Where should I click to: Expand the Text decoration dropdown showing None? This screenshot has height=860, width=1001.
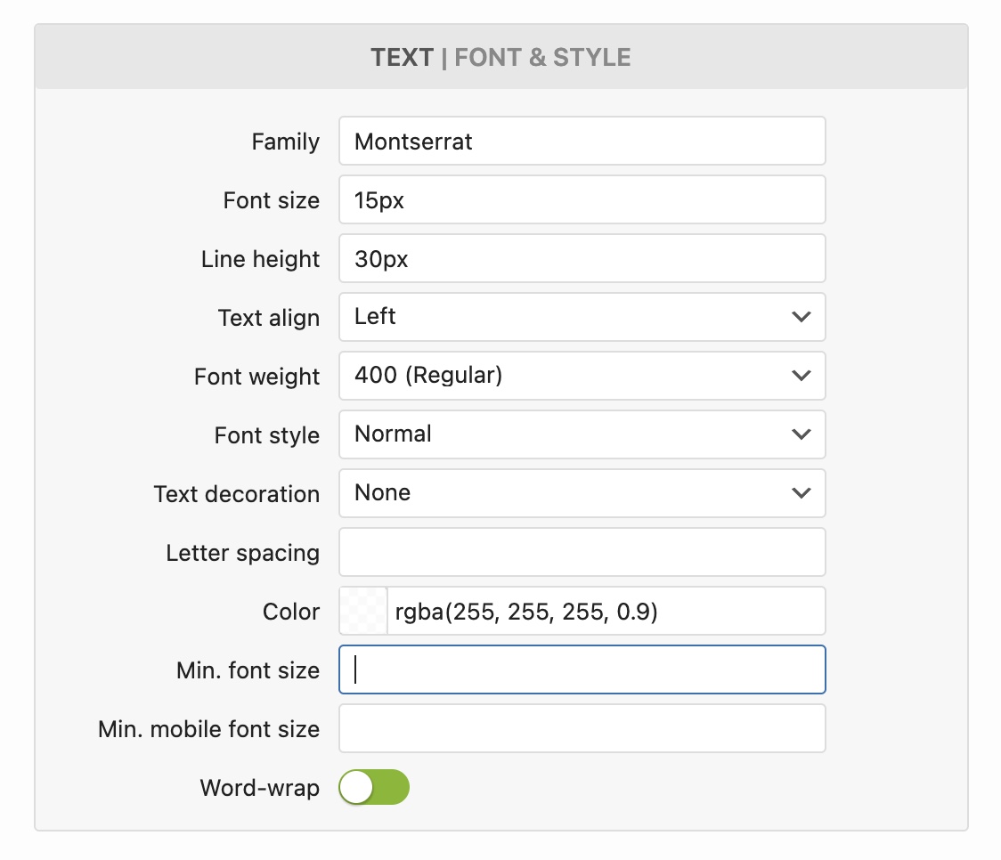pos(570,493)
